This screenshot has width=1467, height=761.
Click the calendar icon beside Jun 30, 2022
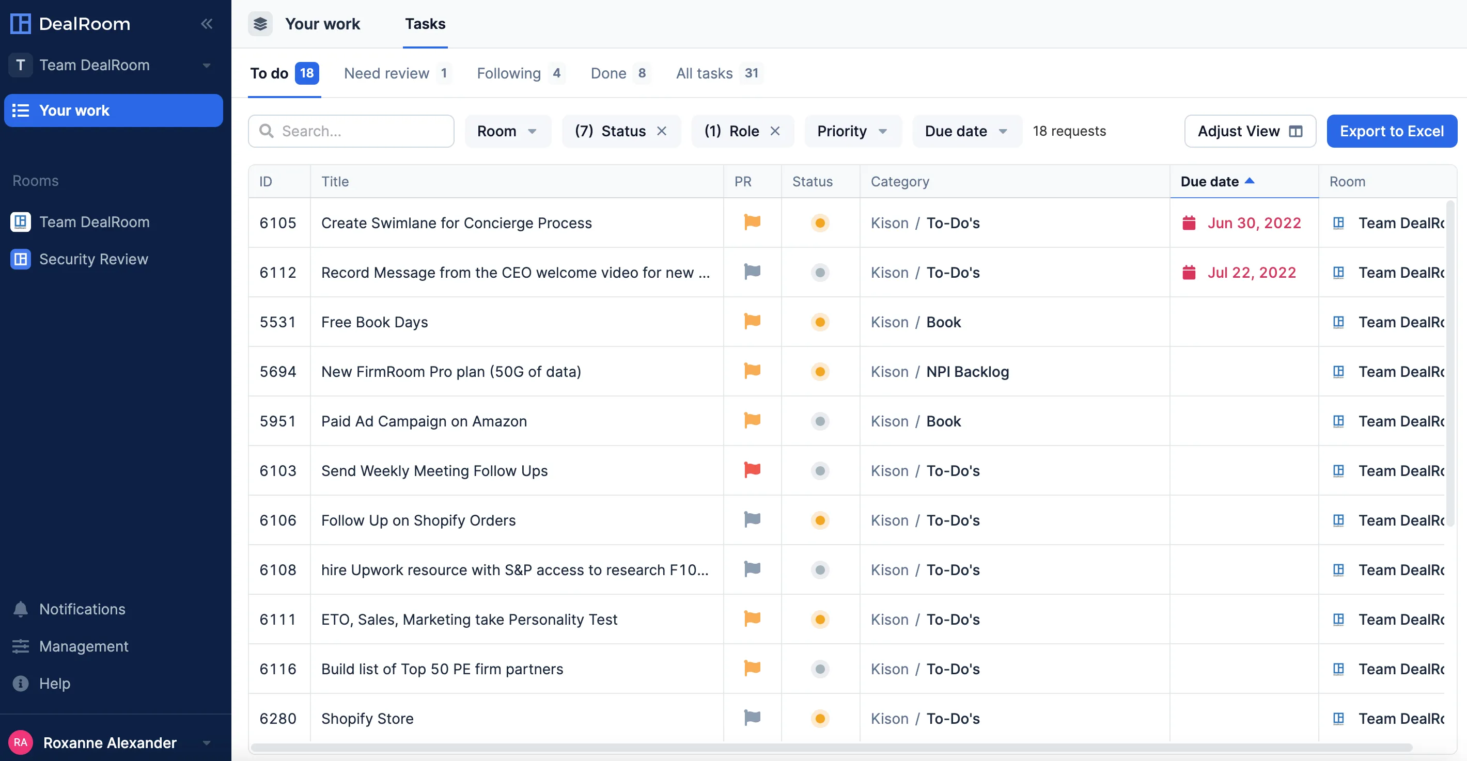click(1189, 223)
